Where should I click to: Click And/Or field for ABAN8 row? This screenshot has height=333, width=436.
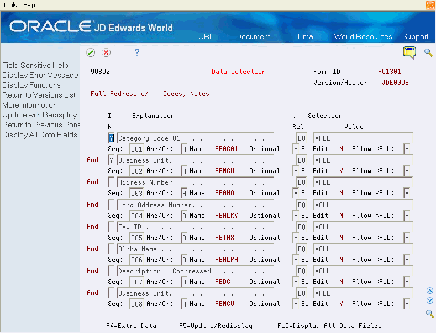click(184, 193)
